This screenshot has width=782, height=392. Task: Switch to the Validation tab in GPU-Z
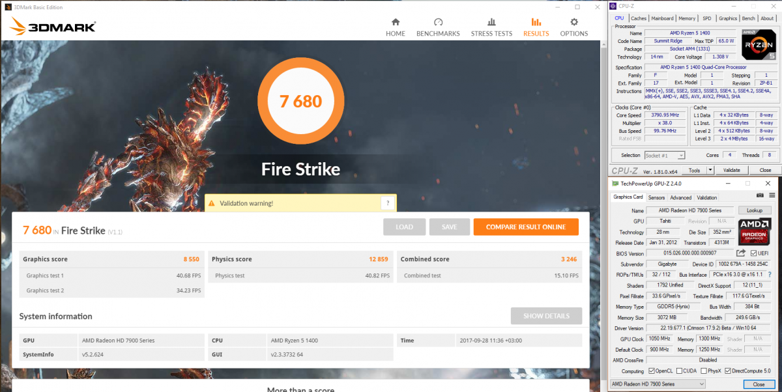pos(707,197)
